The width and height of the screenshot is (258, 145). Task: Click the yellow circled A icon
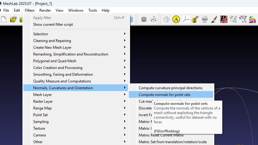click(x=176, y=19)
